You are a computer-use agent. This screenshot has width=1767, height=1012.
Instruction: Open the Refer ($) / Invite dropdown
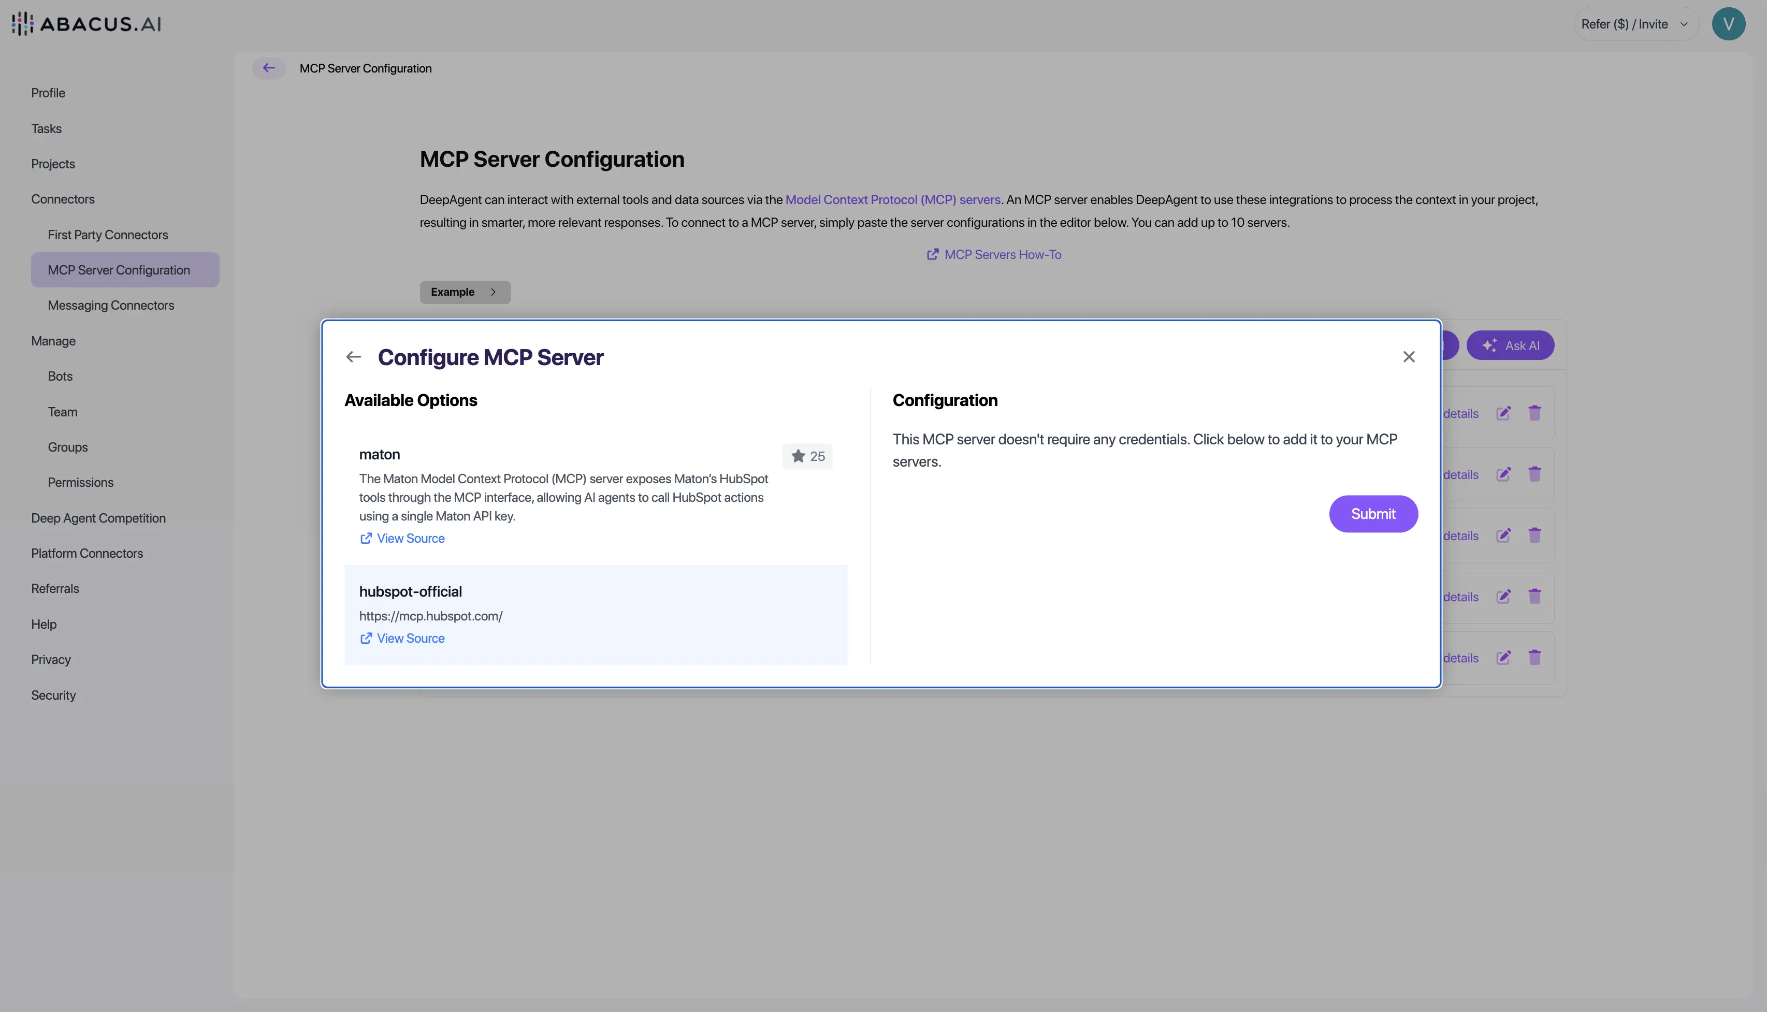click(1635, 23)
